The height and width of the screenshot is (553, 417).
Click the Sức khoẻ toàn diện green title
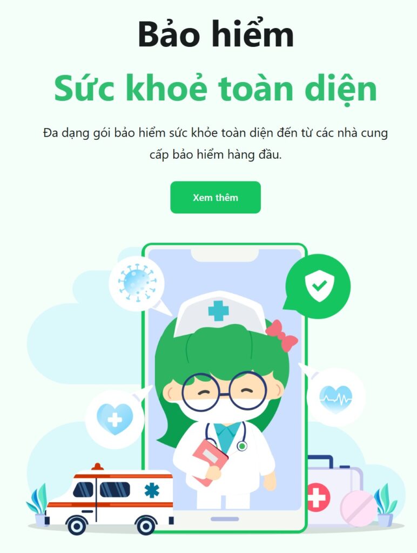(x=216, y=88)
